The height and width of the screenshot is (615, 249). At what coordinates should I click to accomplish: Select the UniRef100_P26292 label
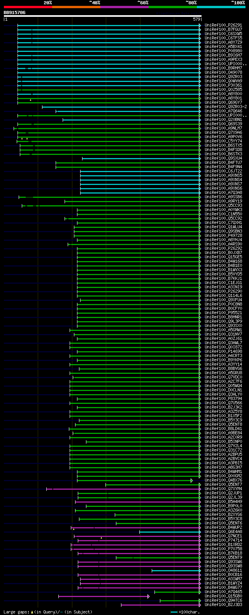(223, 248)
